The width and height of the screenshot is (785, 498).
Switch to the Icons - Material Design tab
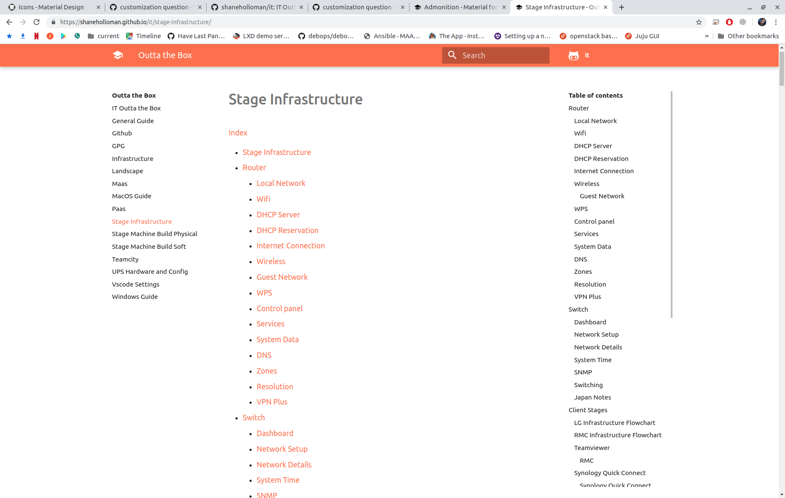pyautogui.click(x=51, y=7)
